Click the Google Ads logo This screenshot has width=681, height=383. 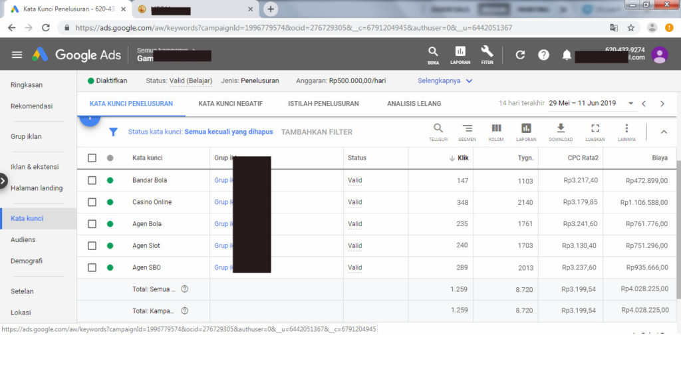[76, 55]
